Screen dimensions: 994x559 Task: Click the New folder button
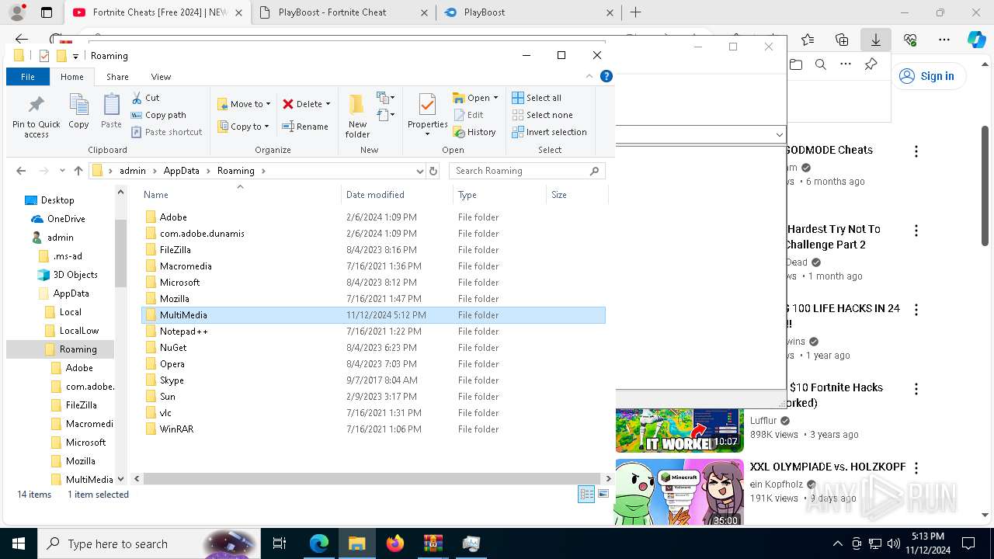[357, 116]
